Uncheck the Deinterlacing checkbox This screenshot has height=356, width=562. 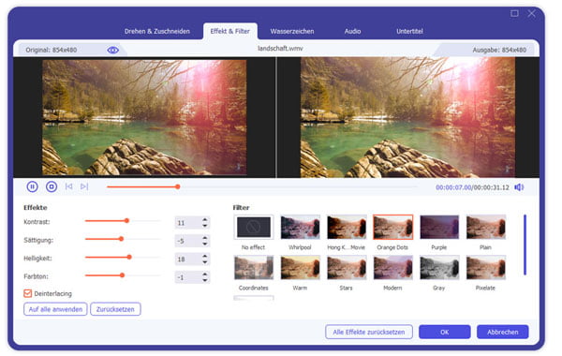(27, 293)
